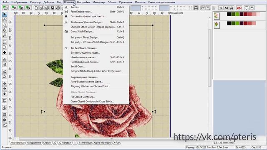Switch to the Нормальный view tab
Screen dimensions: 267x150
18,142
